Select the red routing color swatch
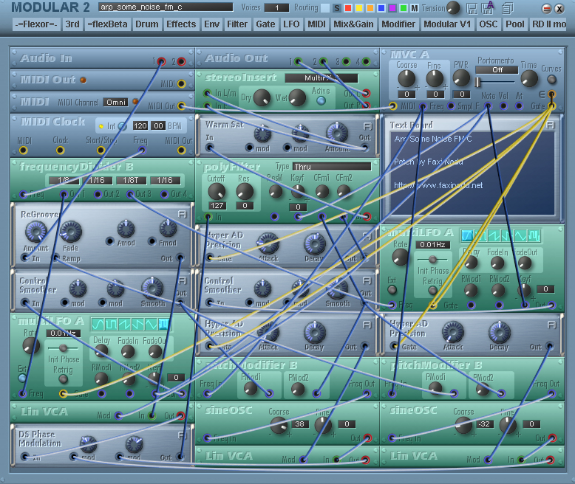 click(348, 8)
